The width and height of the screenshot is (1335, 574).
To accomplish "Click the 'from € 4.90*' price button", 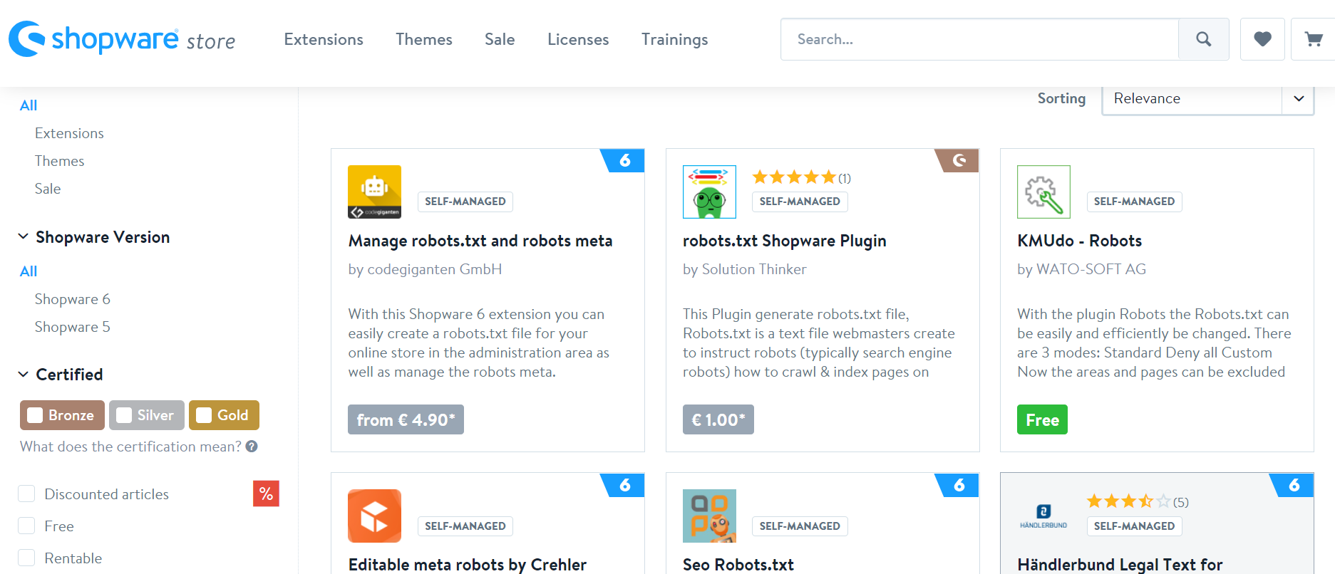I will tap(406, 419).
